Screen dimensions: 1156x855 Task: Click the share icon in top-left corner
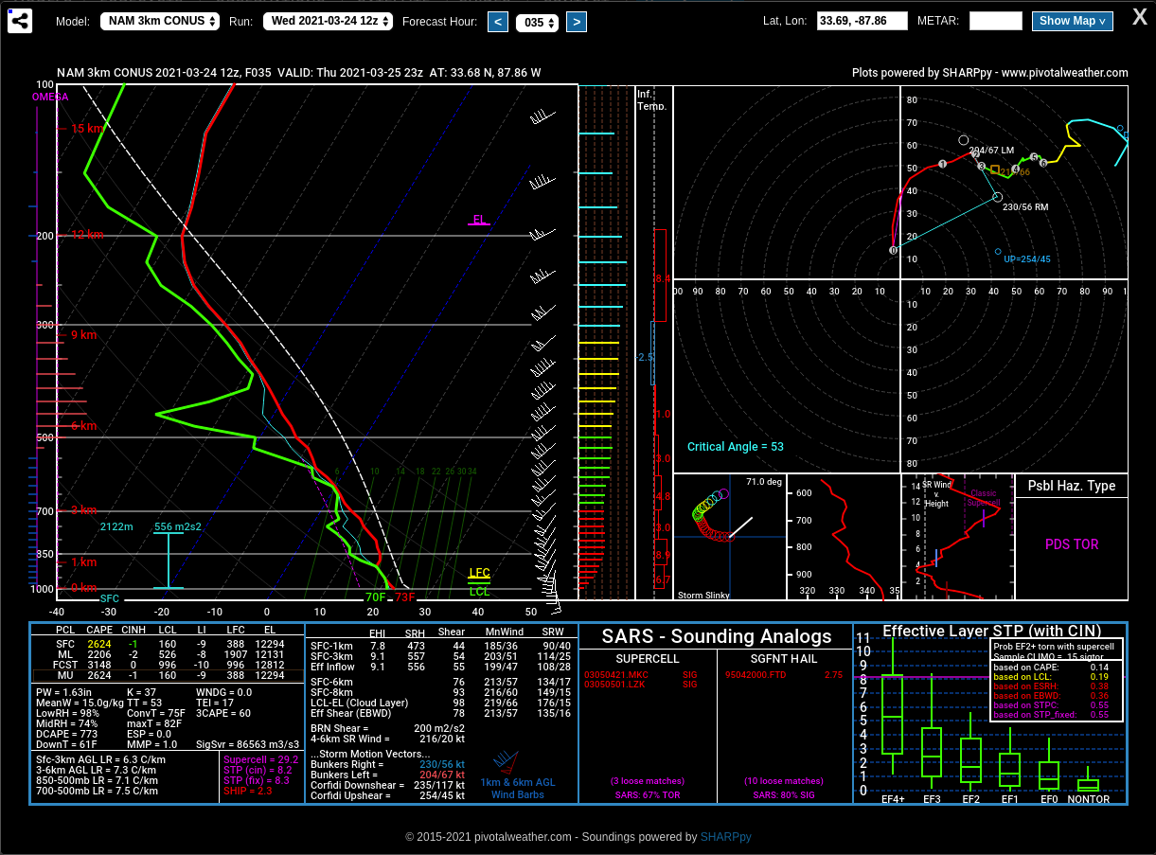pos(20,21)
